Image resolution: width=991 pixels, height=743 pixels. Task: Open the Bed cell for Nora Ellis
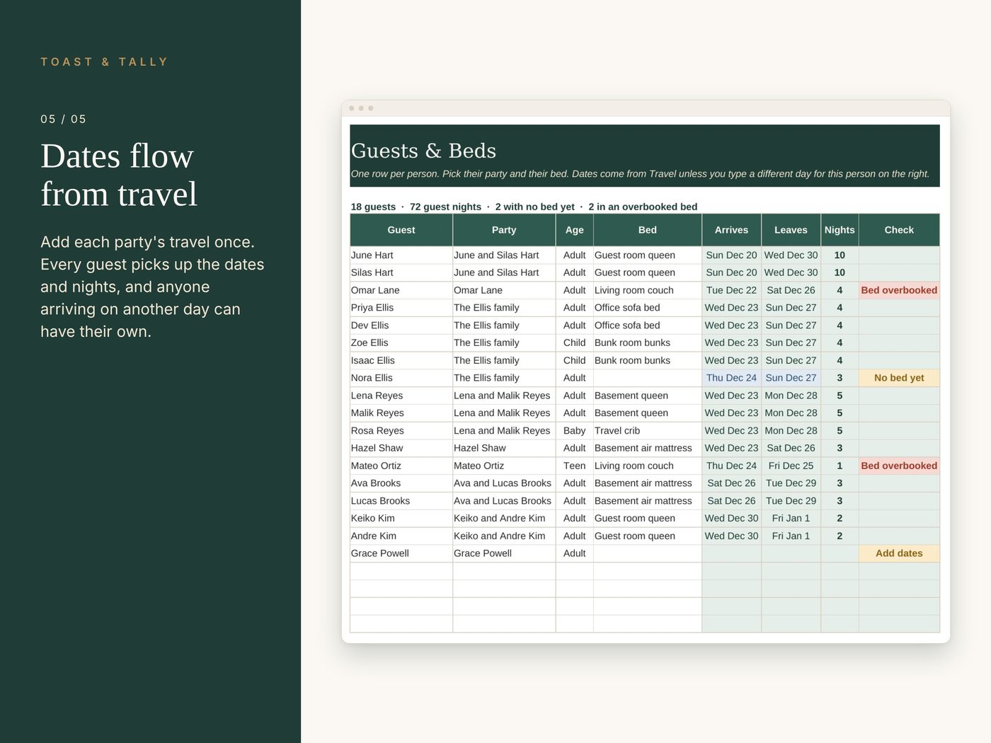click(x=647, y=378)
